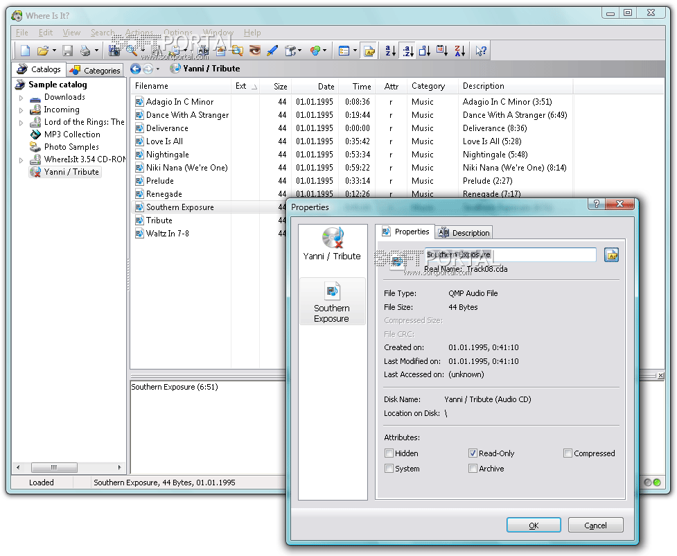Click the Open catalog folder icon
Screen dimensions: 677x556
(x=42, y=51)
